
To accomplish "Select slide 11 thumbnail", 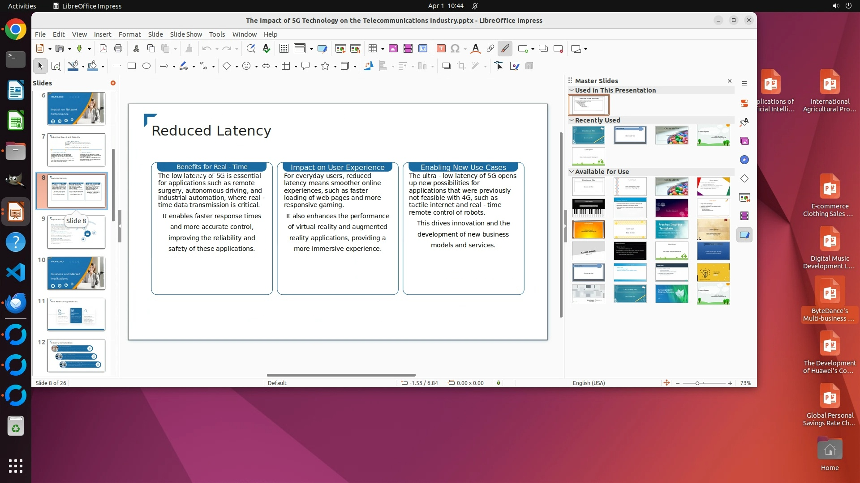I will (76, 314).
